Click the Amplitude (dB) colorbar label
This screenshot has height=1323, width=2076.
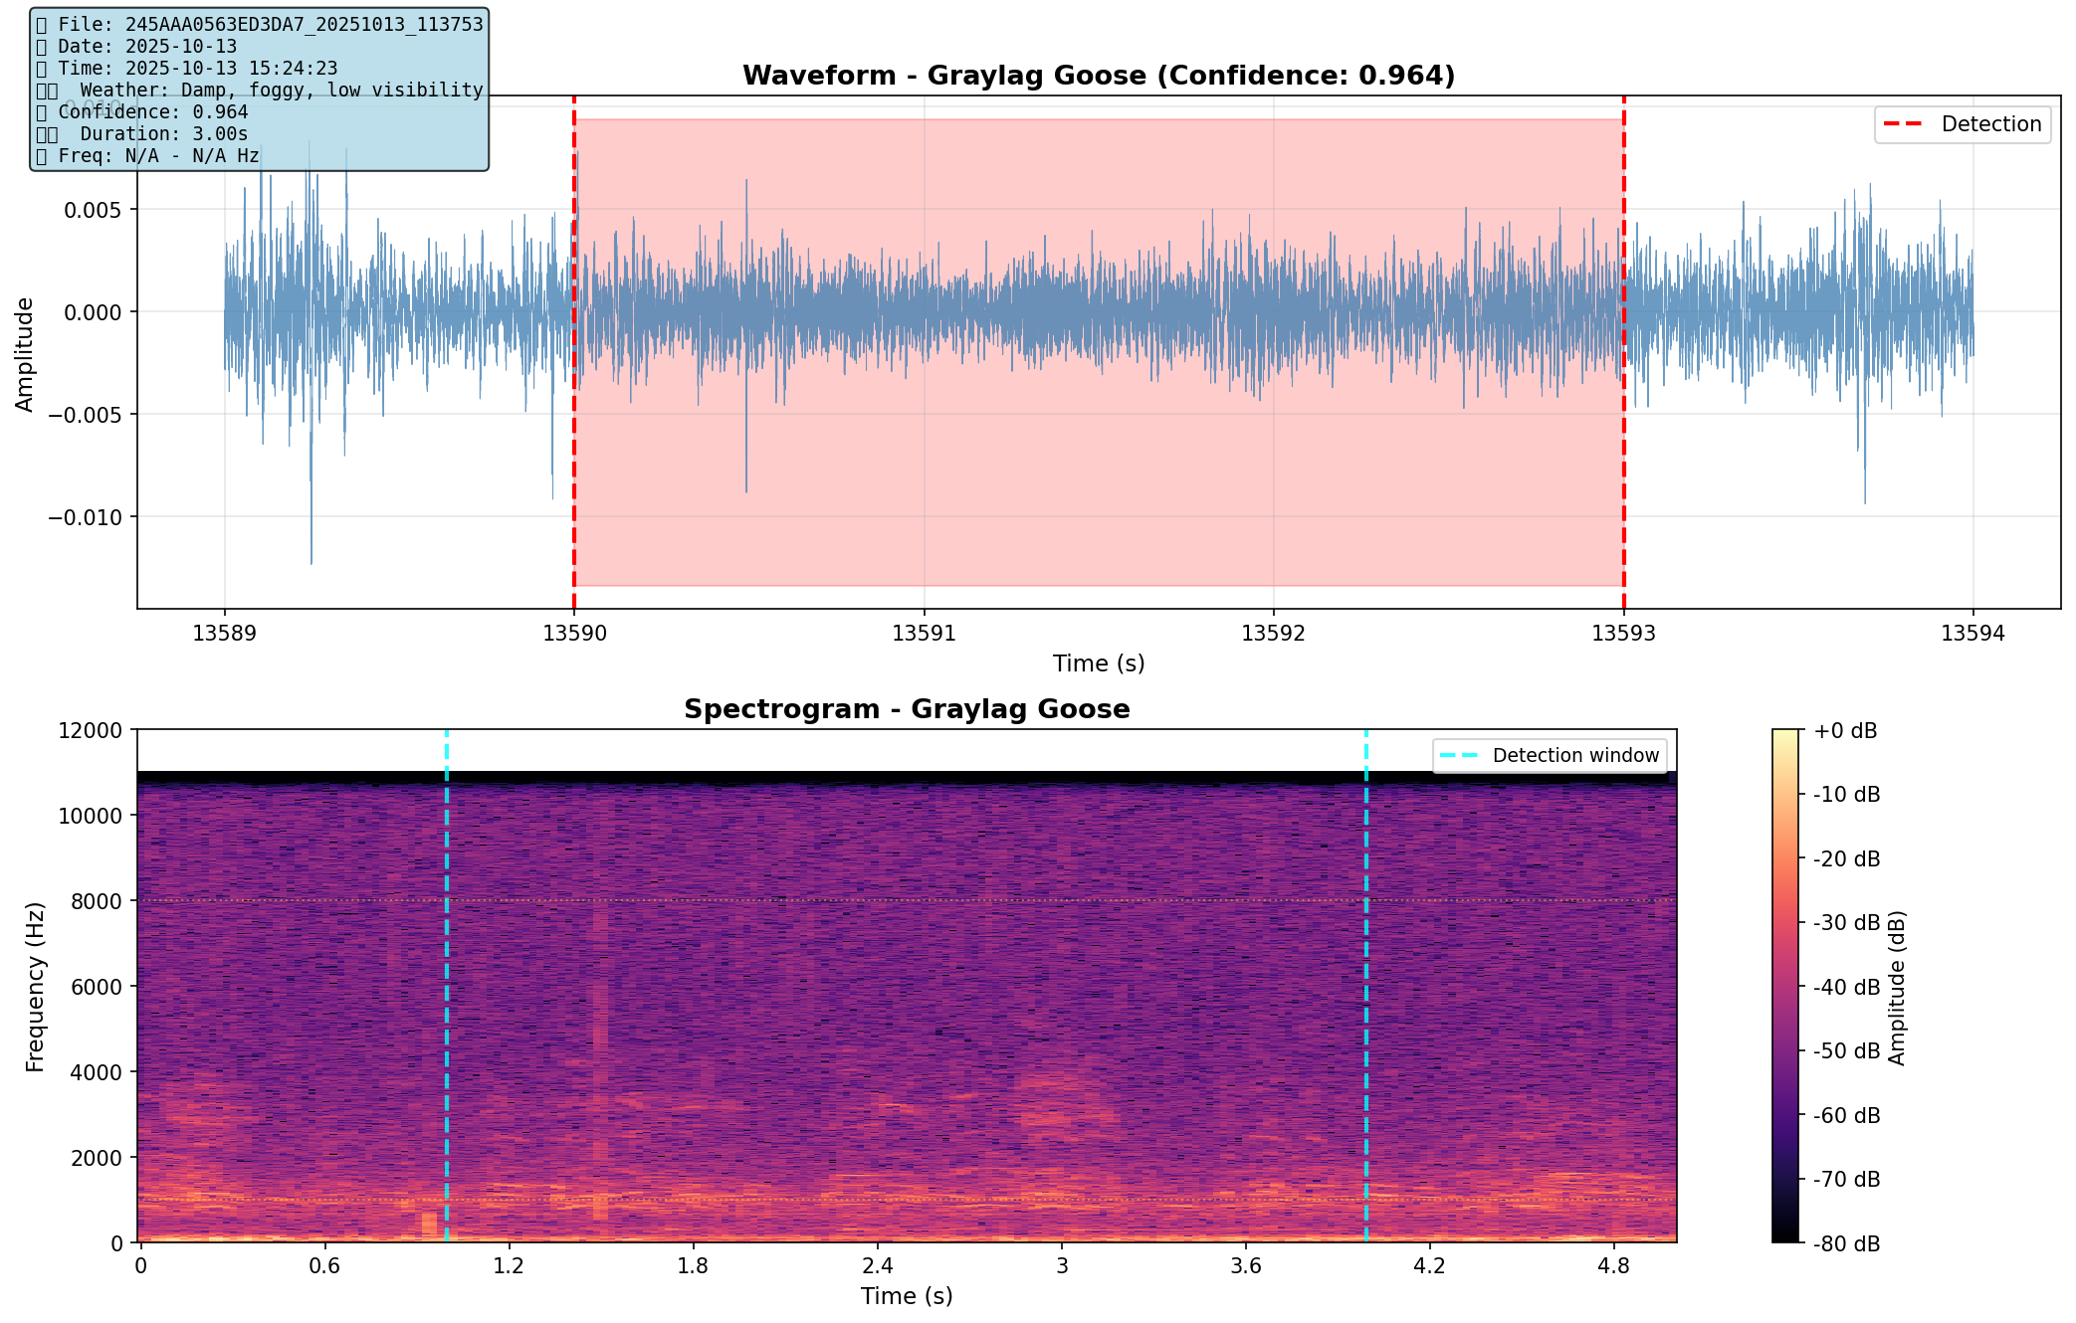tap(1897, 987)
